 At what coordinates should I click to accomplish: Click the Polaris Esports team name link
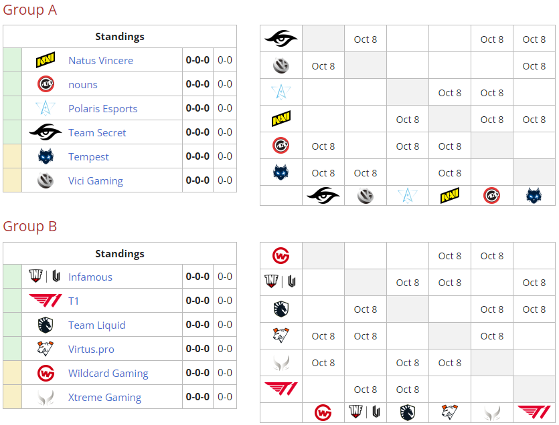(x=102, y=108)
